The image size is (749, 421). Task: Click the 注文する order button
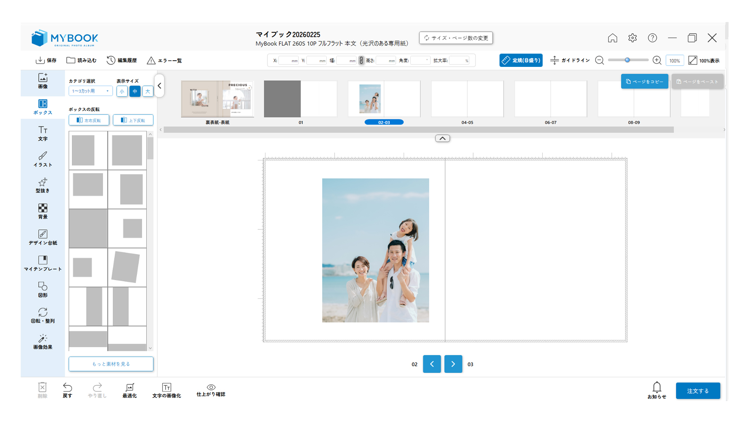698,391
